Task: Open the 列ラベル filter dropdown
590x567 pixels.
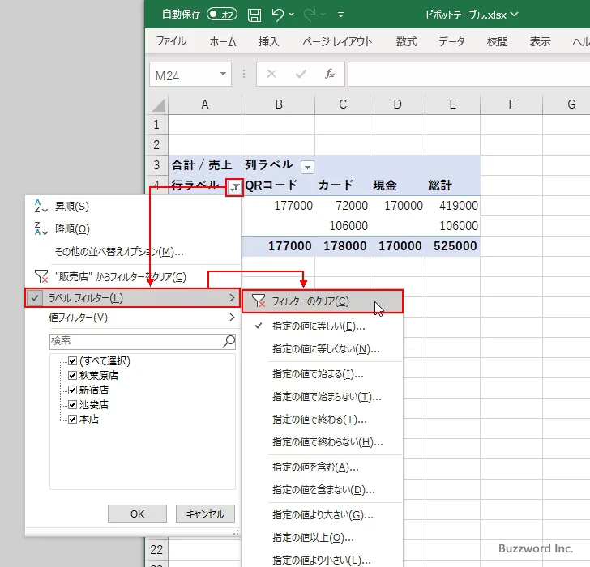Action: point(307,167)
